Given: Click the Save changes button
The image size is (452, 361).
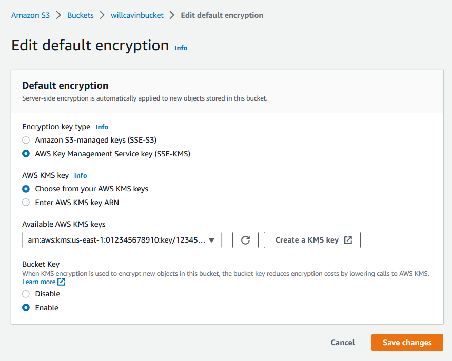Looking at the screenshot, I should (407, 342).
